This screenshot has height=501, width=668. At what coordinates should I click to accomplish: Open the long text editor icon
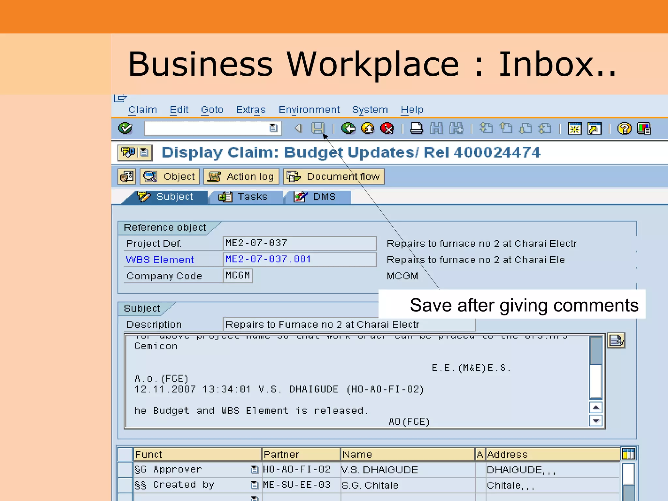(616, 341)
